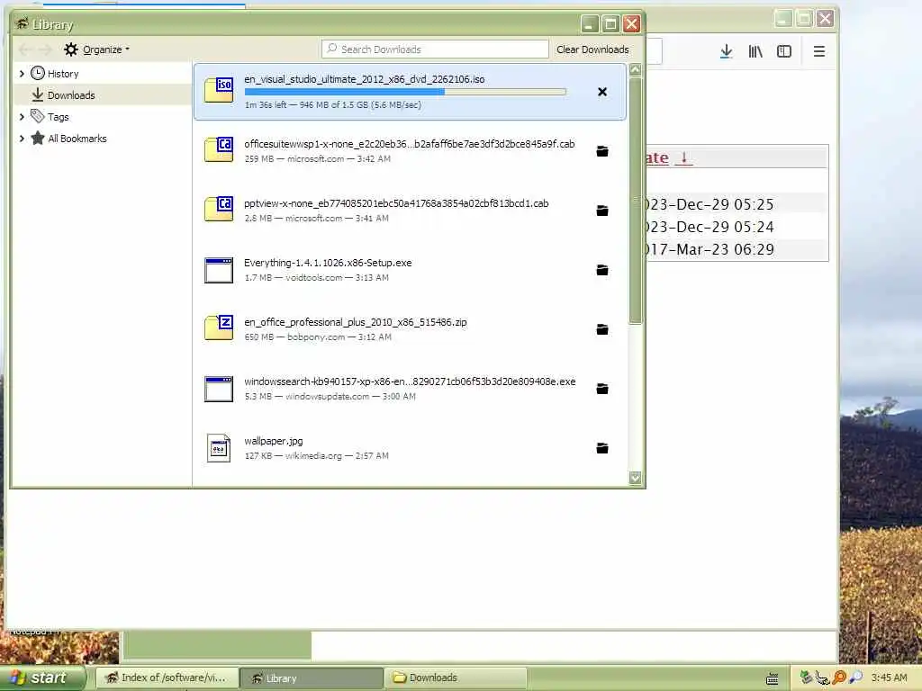Expand the History tree item
The width and height of the screenshot is (922, 691).
pos(22,74)
